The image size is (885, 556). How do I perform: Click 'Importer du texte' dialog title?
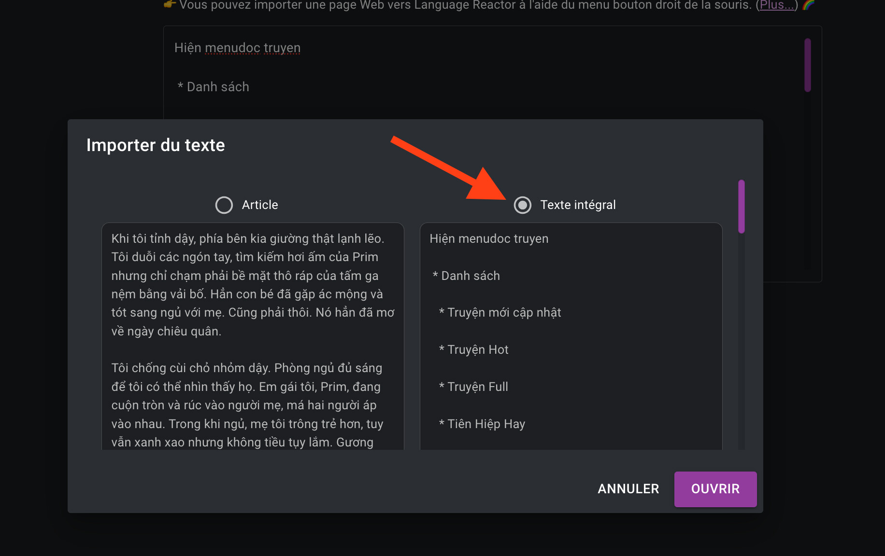(x=156, y=145)
